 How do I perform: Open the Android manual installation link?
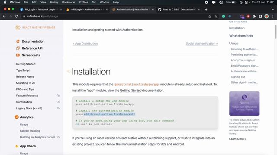(178, 144)
